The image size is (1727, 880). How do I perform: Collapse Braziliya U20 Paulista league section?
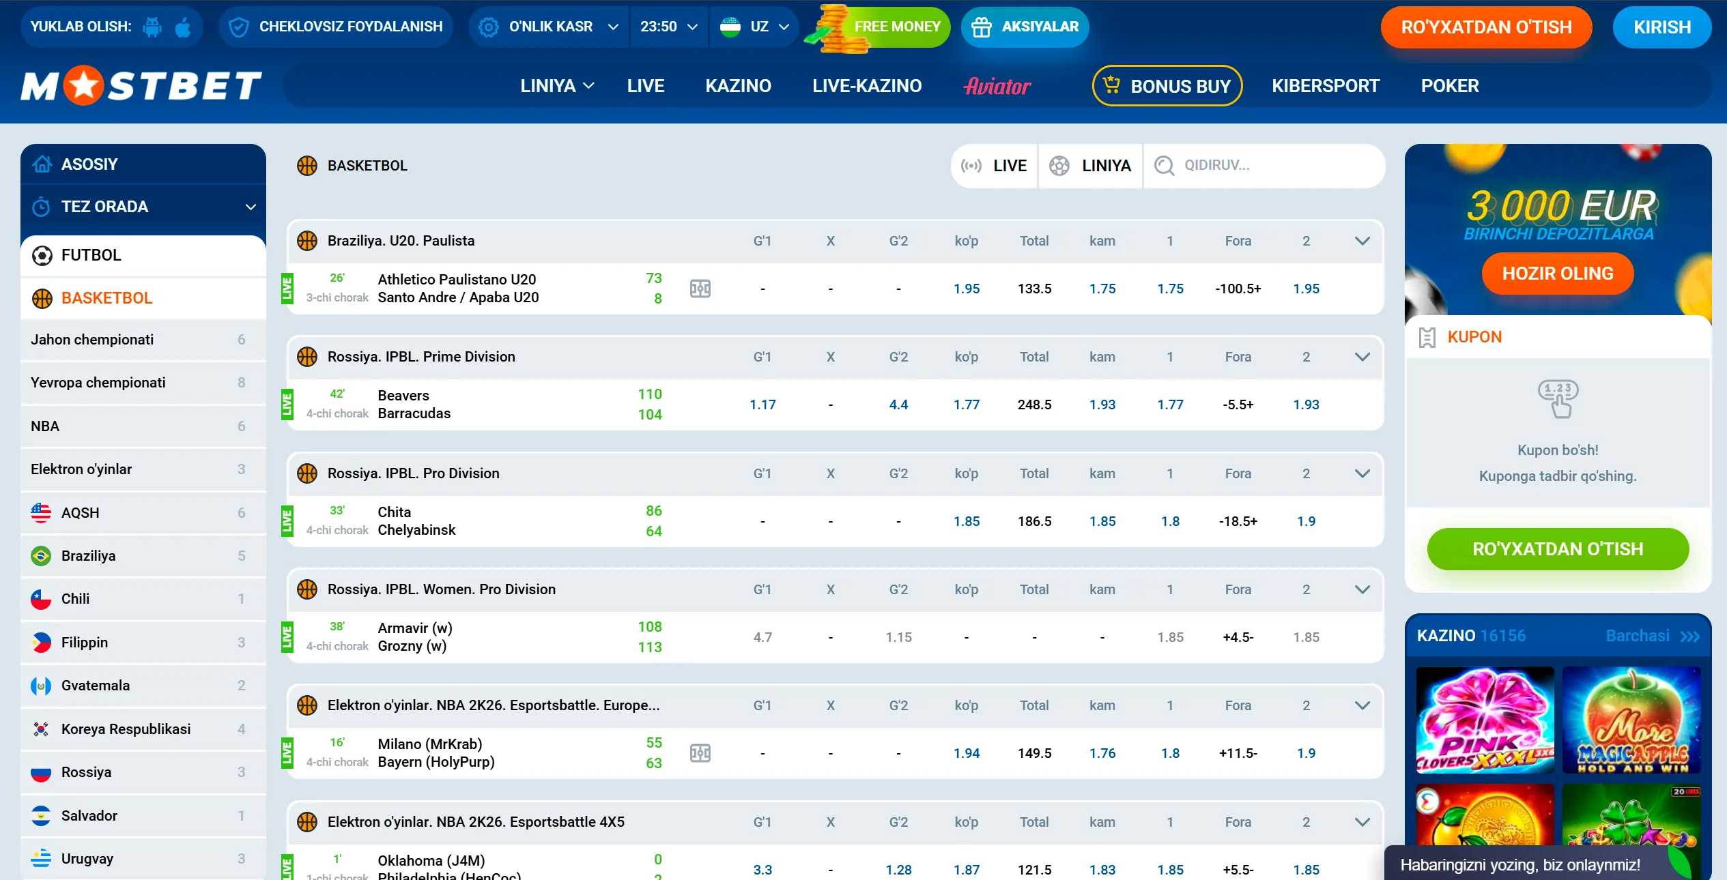[1362, 241]
